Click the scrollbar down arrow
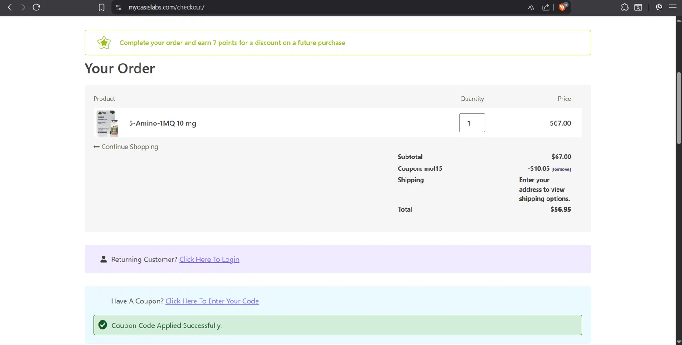 point(679,342)
